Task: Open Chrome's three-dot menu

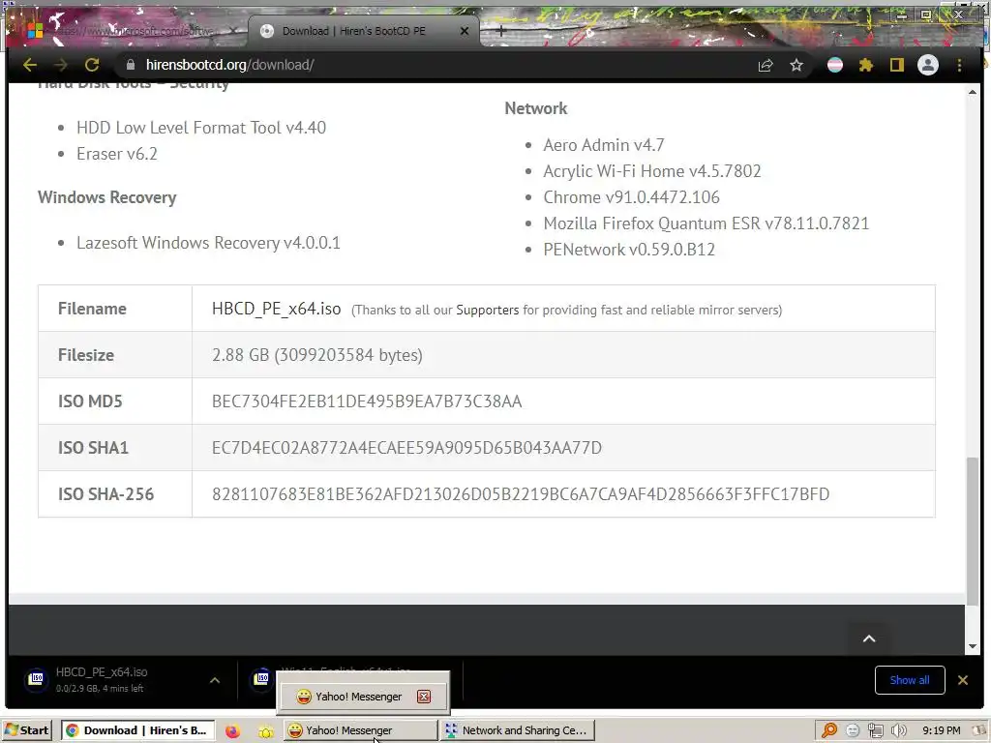Action: tap(959, 65)
